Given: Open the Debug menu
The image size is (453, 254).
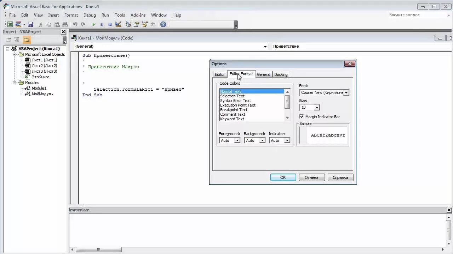Looking at the screenshot, I should click(90, 15).
